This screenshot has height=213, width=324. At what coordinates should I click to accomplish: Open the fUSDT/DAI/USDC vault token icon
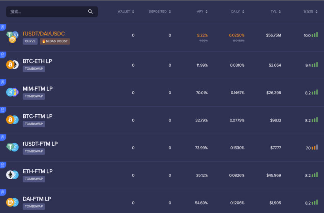(12, 37)
